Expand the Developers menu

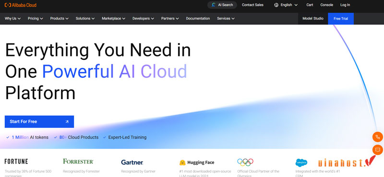point(143,19)
